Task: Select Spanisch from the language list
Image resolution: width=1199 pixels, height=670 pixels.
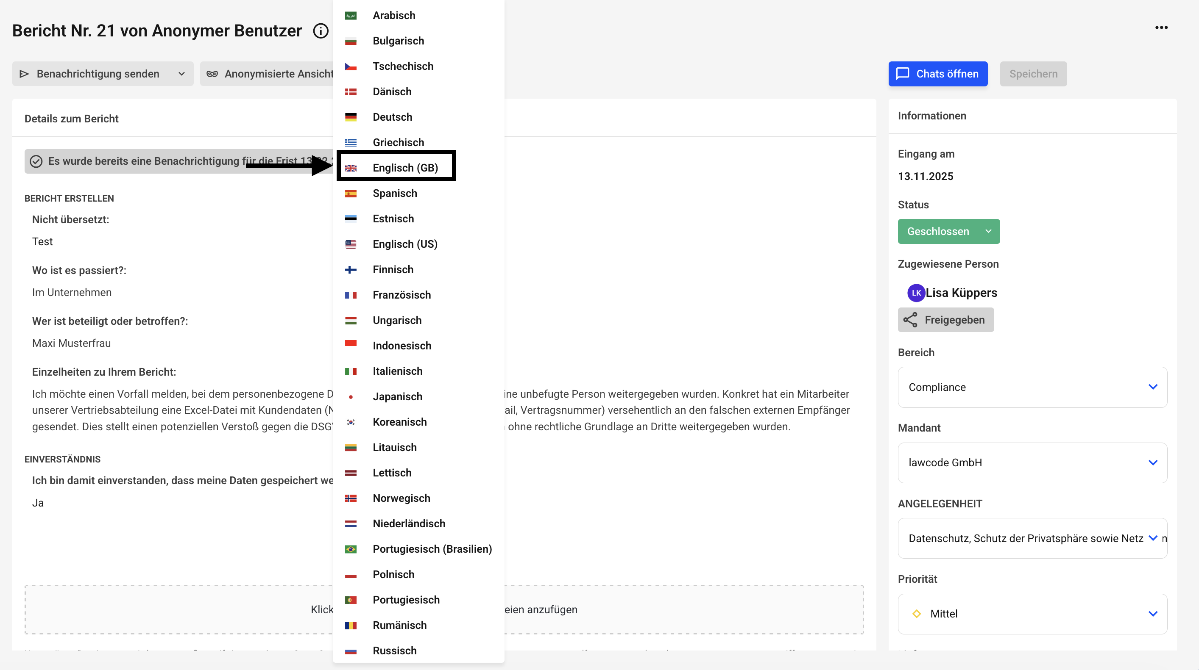Action: tap(395, 194)
